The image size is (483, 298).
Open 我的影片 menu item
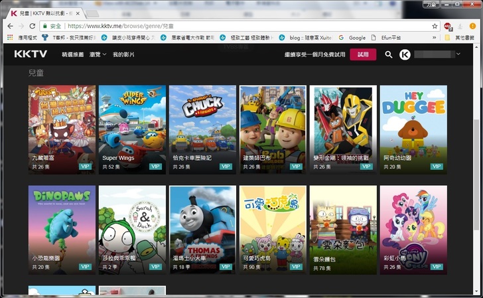[123, 54]
